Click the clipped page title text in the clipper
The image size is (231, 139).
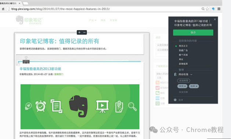click(x=193, y=23)
